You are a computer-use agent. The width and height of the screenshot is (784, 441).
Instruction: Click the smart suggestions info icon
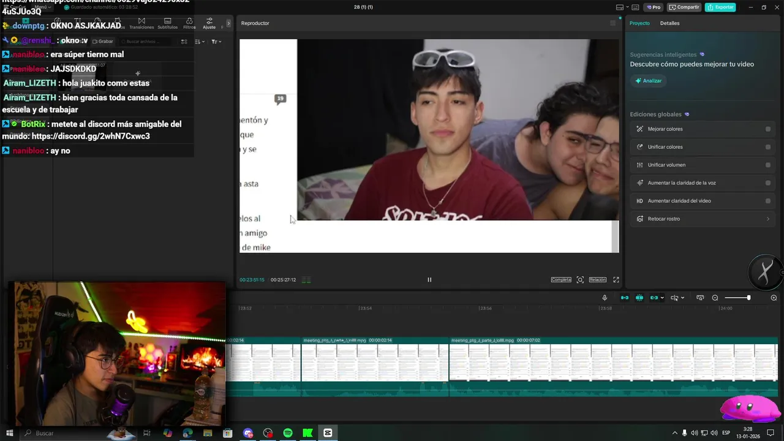click(x=702, y=55)
